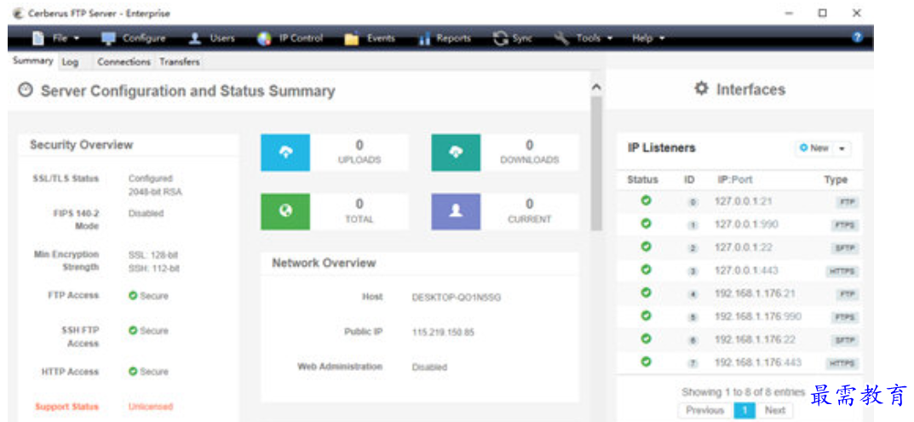Image resolution: width=914 pixels, height=422 pixels.
Task: Switch to the Summary tab
Action: (32, 61)
